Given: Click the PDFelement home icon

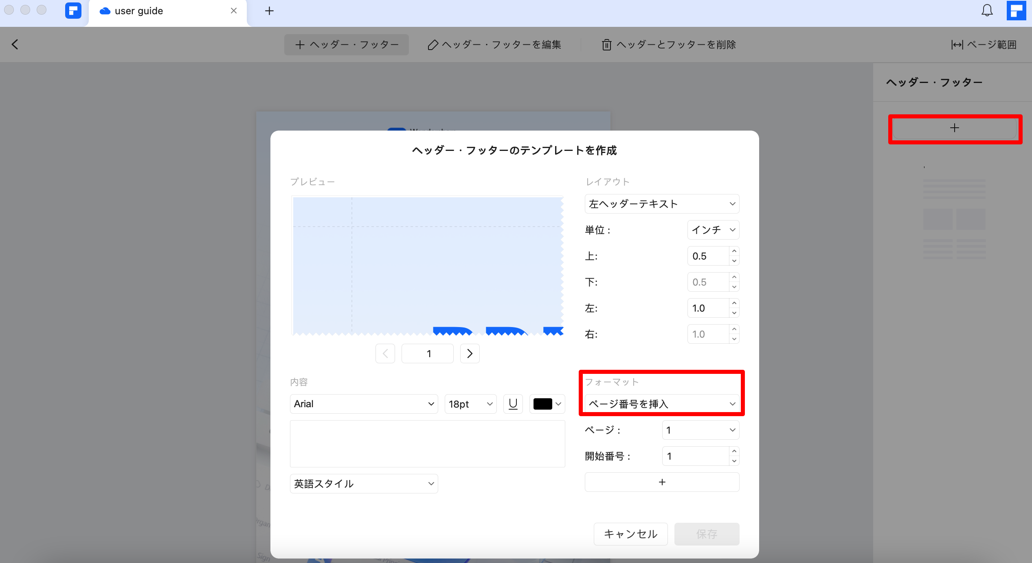Looking at the screenshot, I should (x=73, y=11).
